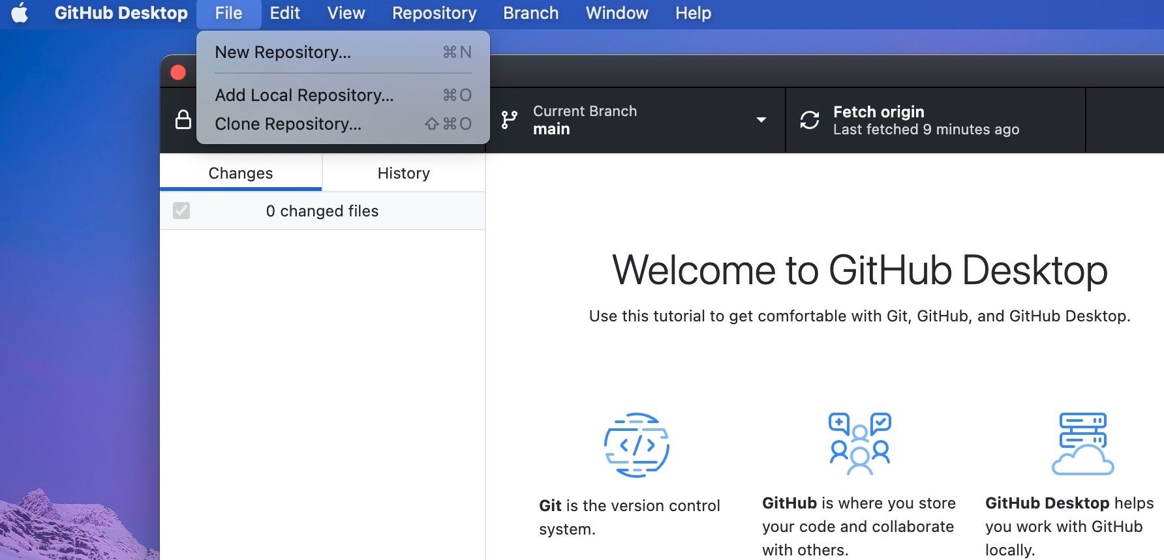
Task: Open the Current Branch main selector
Action: [x=636, y=120]
